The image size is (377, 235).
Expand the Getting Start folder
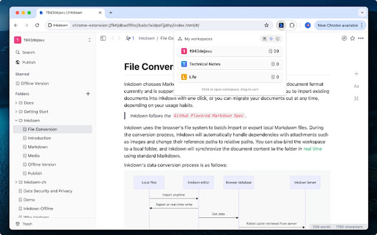[x=16, y=112]
